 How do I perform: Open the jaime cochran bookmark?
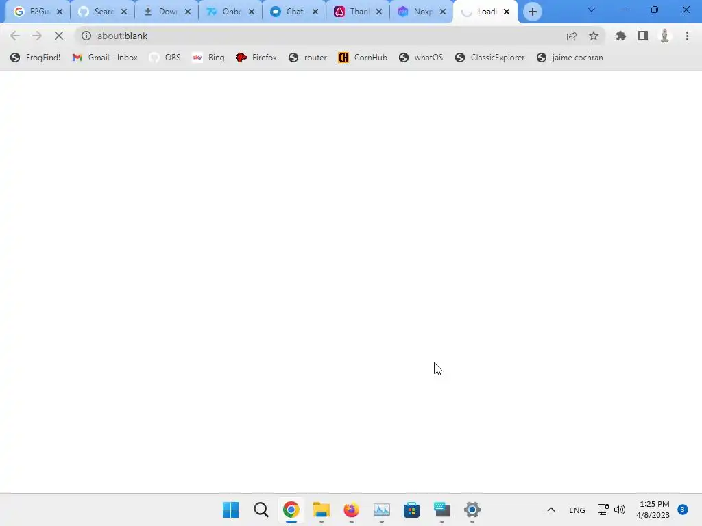tap(570, 58)
